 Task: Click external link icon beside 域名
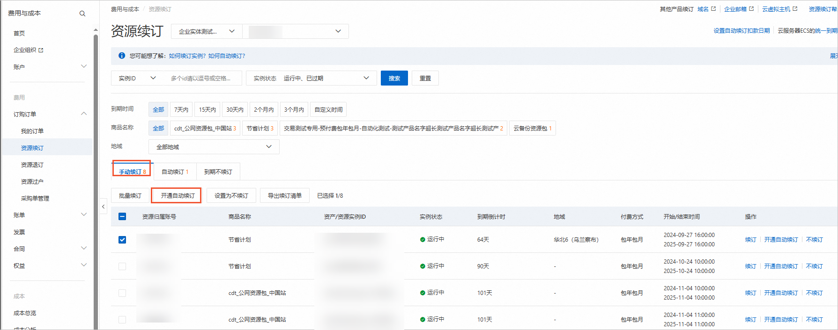[713, 9]
